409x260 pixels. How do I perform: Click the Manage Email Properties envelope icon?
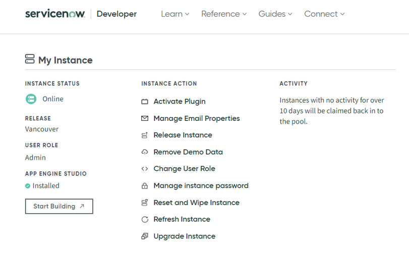[x=145, y=118]
